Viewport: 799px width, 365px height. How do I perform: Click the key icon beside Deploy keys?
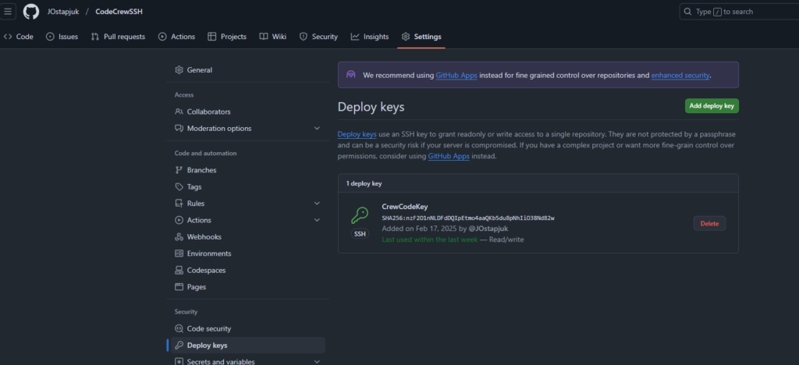pos(179,346)
